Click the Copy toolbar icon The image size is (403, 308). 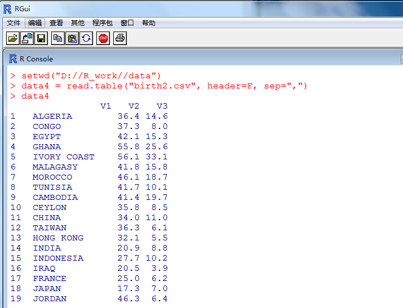(57, 38)
